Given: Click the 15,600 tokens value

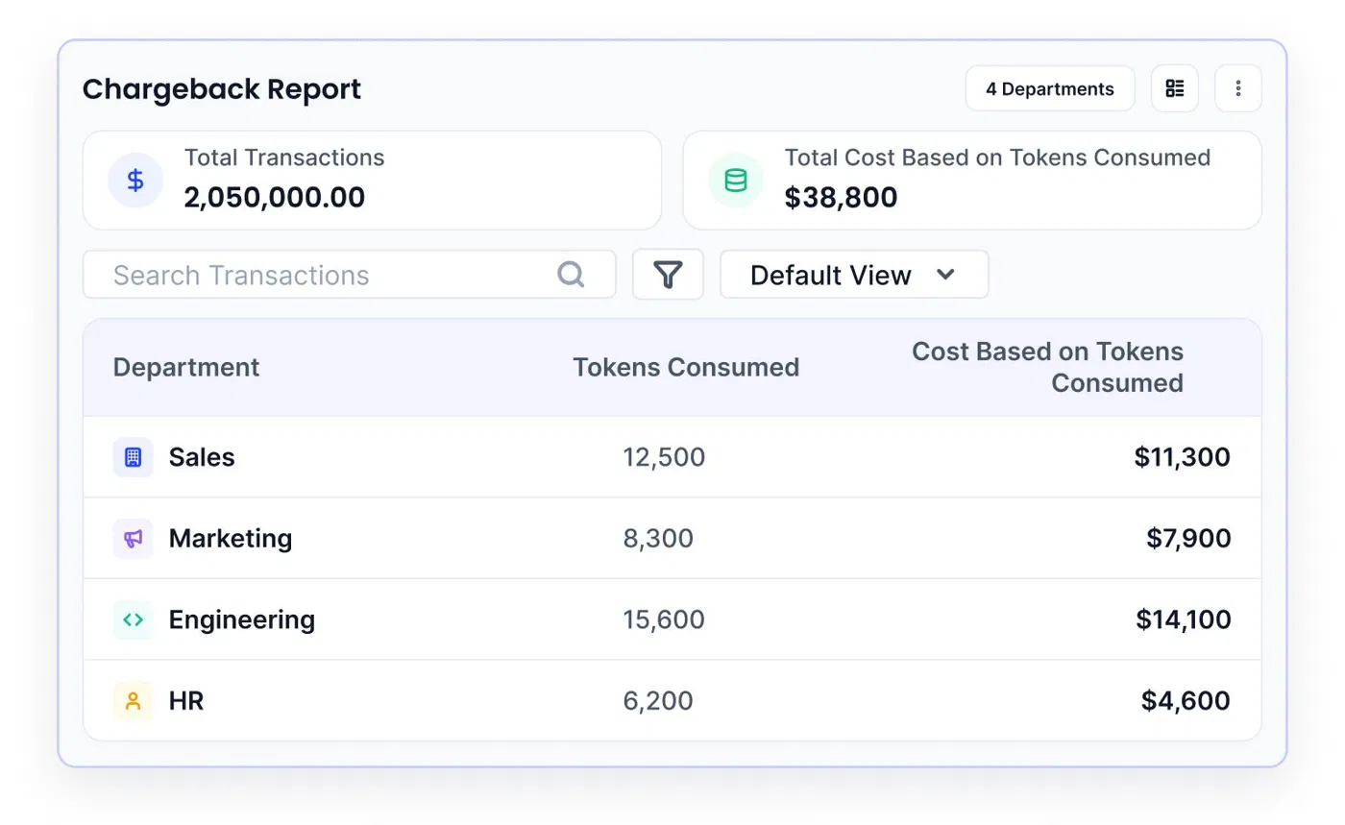Looking at the screenshot, I should tap(664, 619).
